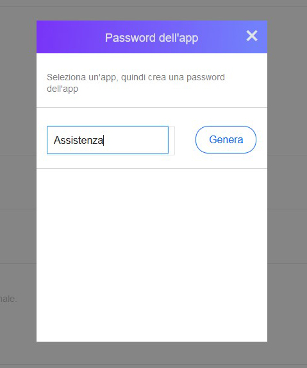Click the phrase dell'app on second line
307x368 pixels.
tap(63, 89)
